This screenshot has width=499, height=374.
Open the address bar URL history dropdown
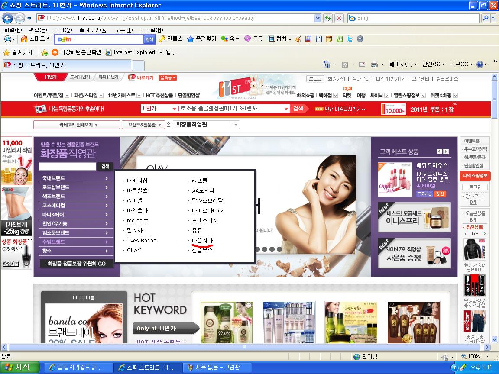[317, 18]
